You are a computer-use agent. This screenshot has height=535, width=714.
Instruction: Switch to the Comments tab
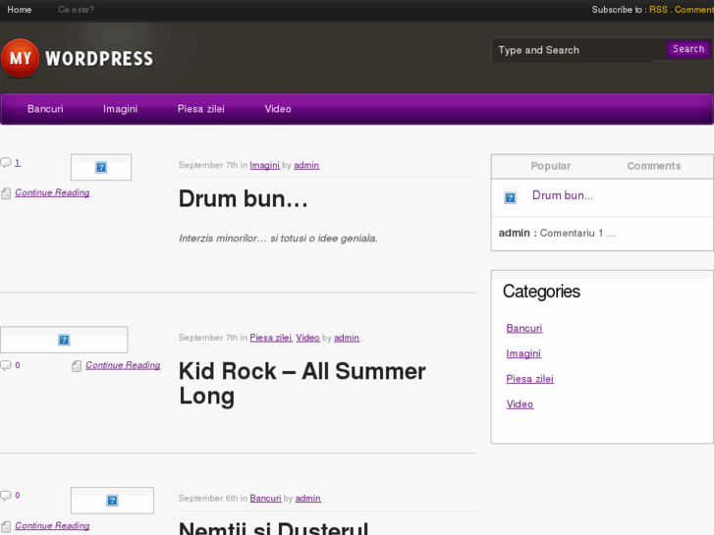[x=653, y=166]
